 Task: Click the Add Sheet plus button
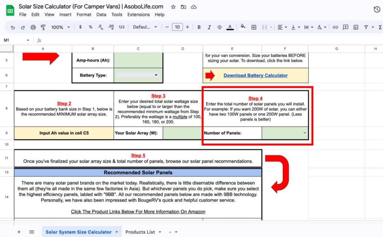19,232
